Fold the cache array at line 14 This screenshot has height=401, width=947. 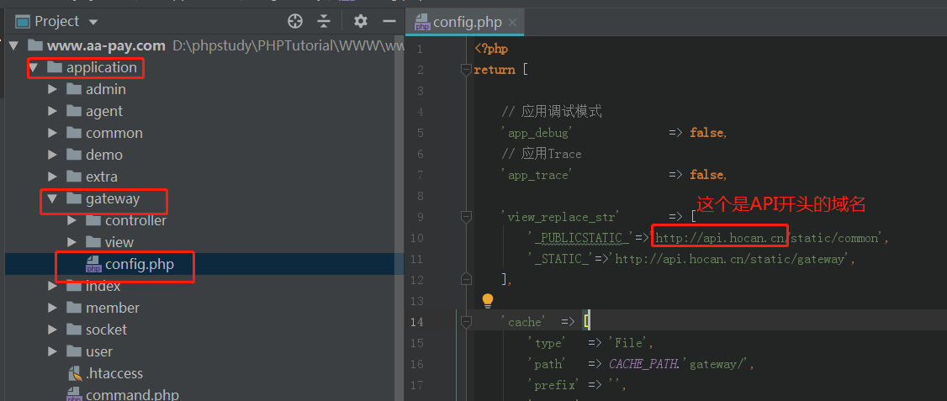(x=466, y=322)
